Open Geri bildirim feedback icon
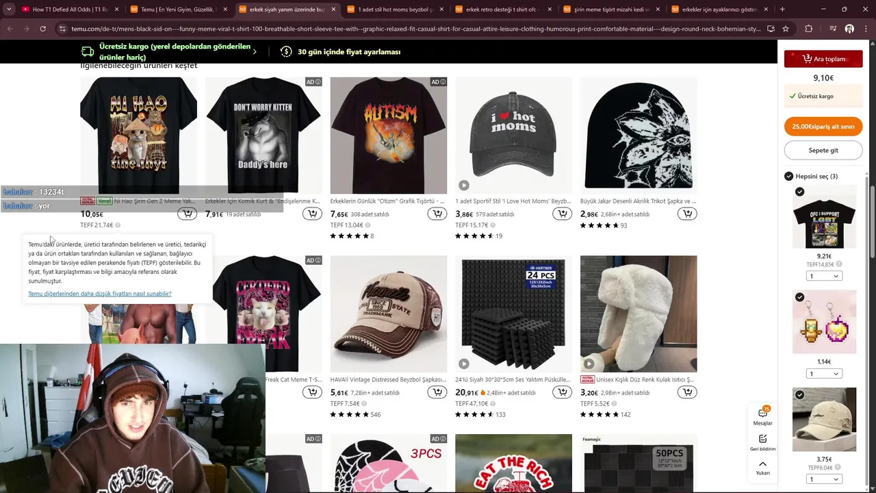The width and height of the screenshot is (876, 493). pos(762,442)
